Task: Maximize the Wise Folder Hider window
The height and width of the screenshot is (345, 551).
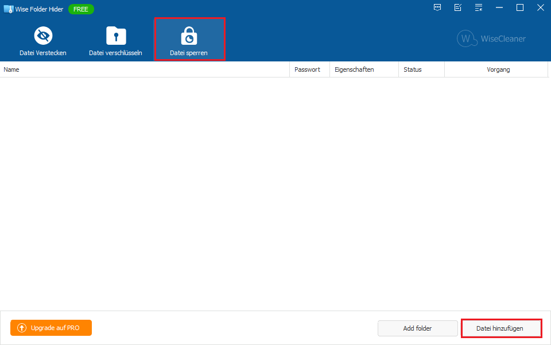Action: 520,7
